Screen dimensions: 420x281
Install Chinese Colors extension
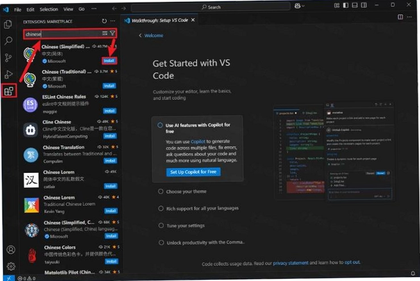[111, 261]
